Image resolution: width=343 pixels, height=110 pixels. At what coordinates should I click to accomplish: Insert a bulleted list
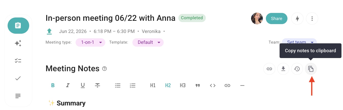(x=118, y=85)
